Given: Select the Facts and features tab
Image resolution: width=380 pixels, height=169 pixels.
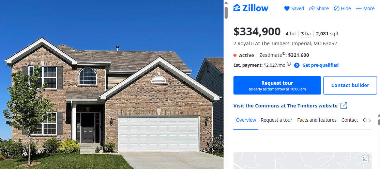Looking at the screenshot, I should pyautogui.click(x=317, y=120).
